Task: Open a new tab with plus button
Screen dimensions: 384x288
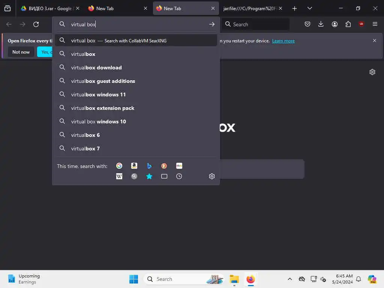Action: coord(294,8)
